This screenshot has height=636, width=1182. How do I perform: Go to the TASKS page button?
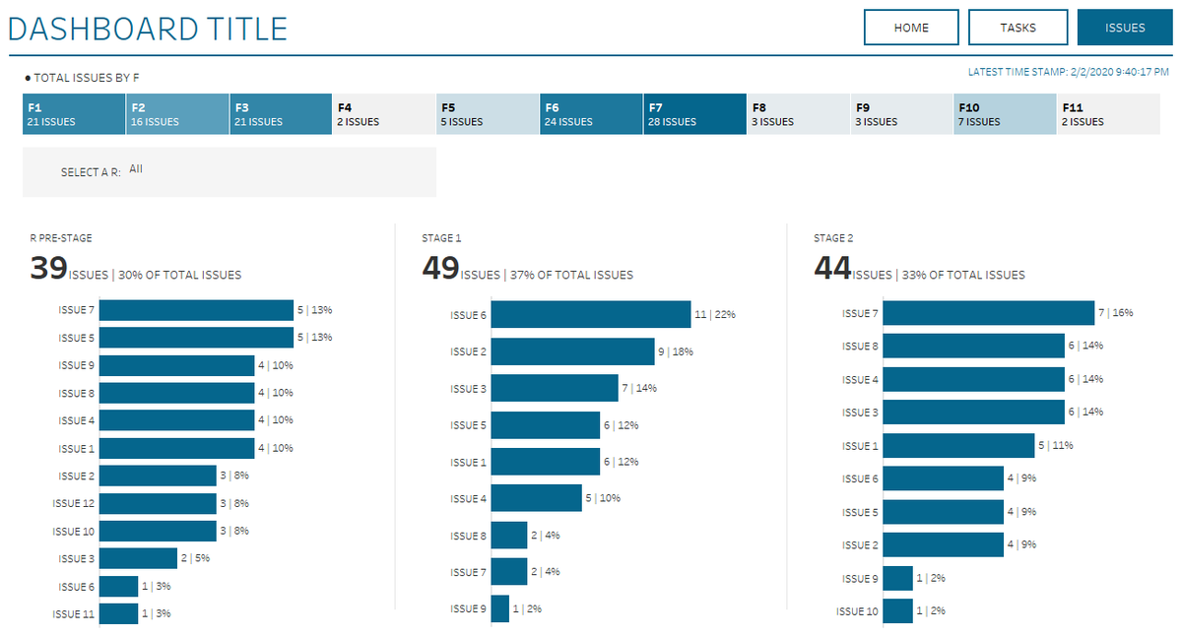1018,28
